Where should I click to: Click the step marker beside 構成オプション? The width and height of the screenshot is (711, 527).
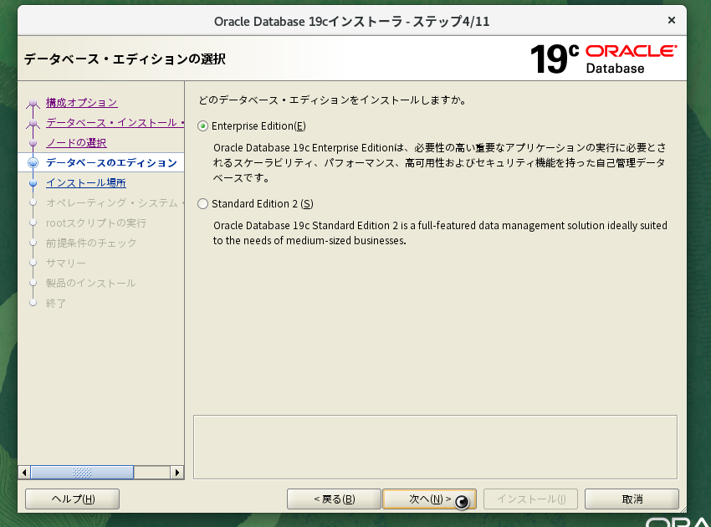[x=33, y=103]
